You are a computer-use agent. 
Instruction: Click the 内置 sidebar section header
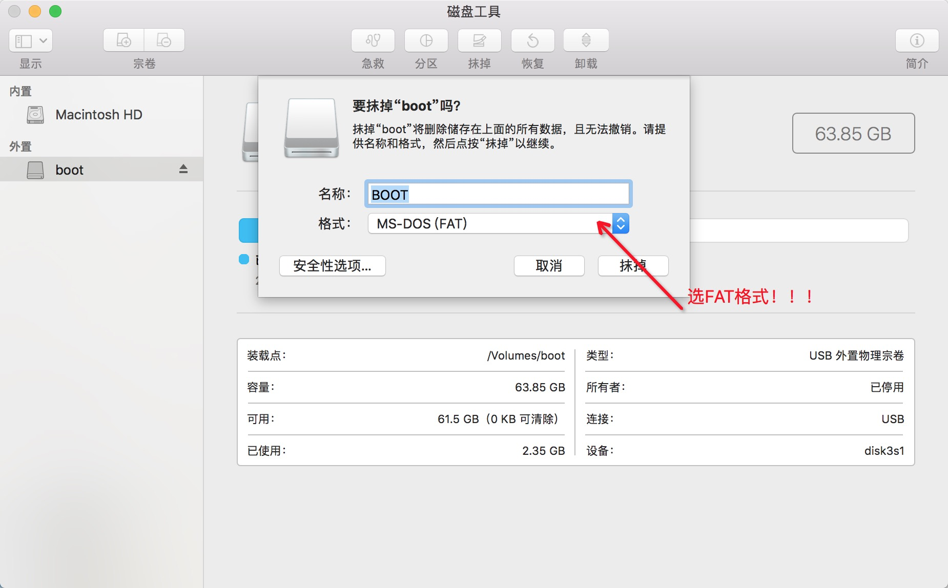click(20, 91)
